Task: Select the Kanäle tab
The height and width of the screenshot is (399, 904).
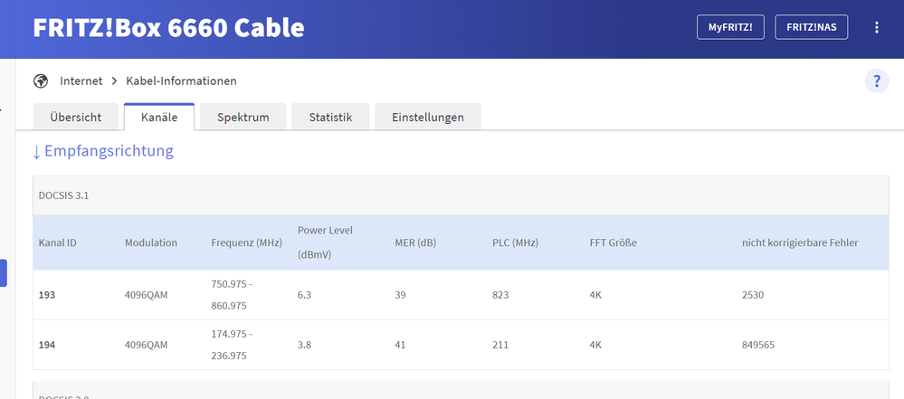Action: point(159,118)
